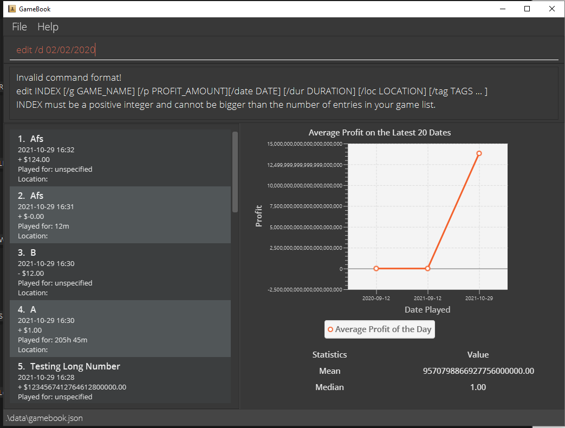Click the - $12.00 profit text
The height and width of the screenshot is (428, 565).
[31, 273]
